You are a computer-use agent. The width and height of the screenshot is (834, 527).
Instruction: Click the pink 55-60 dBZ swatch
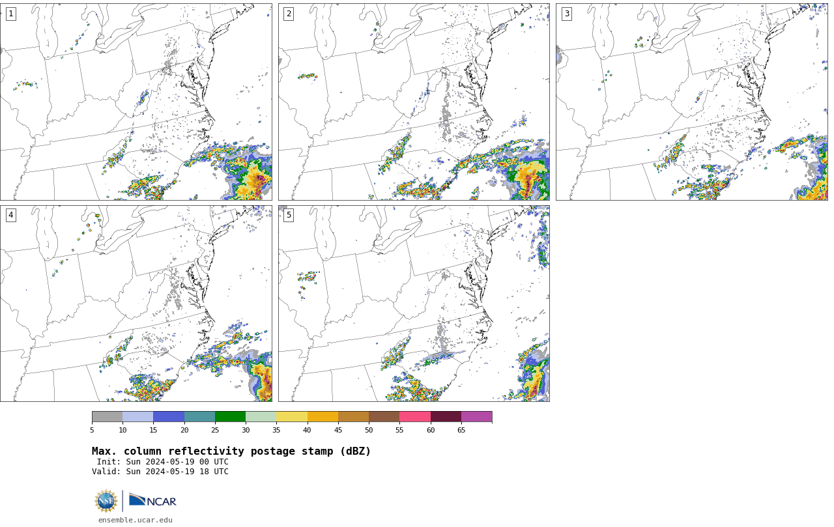(415, 417)
